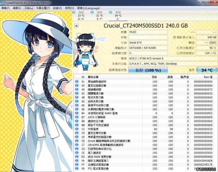
Task: Click the status icon of attribute 01
Action: (77, 82)
